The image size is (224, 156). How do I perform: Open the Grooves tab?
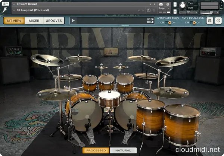click(54, 20)
